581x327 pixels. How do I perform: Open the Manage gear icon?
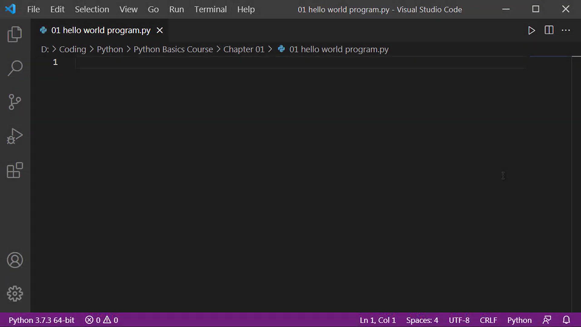[x=15, y=294]
